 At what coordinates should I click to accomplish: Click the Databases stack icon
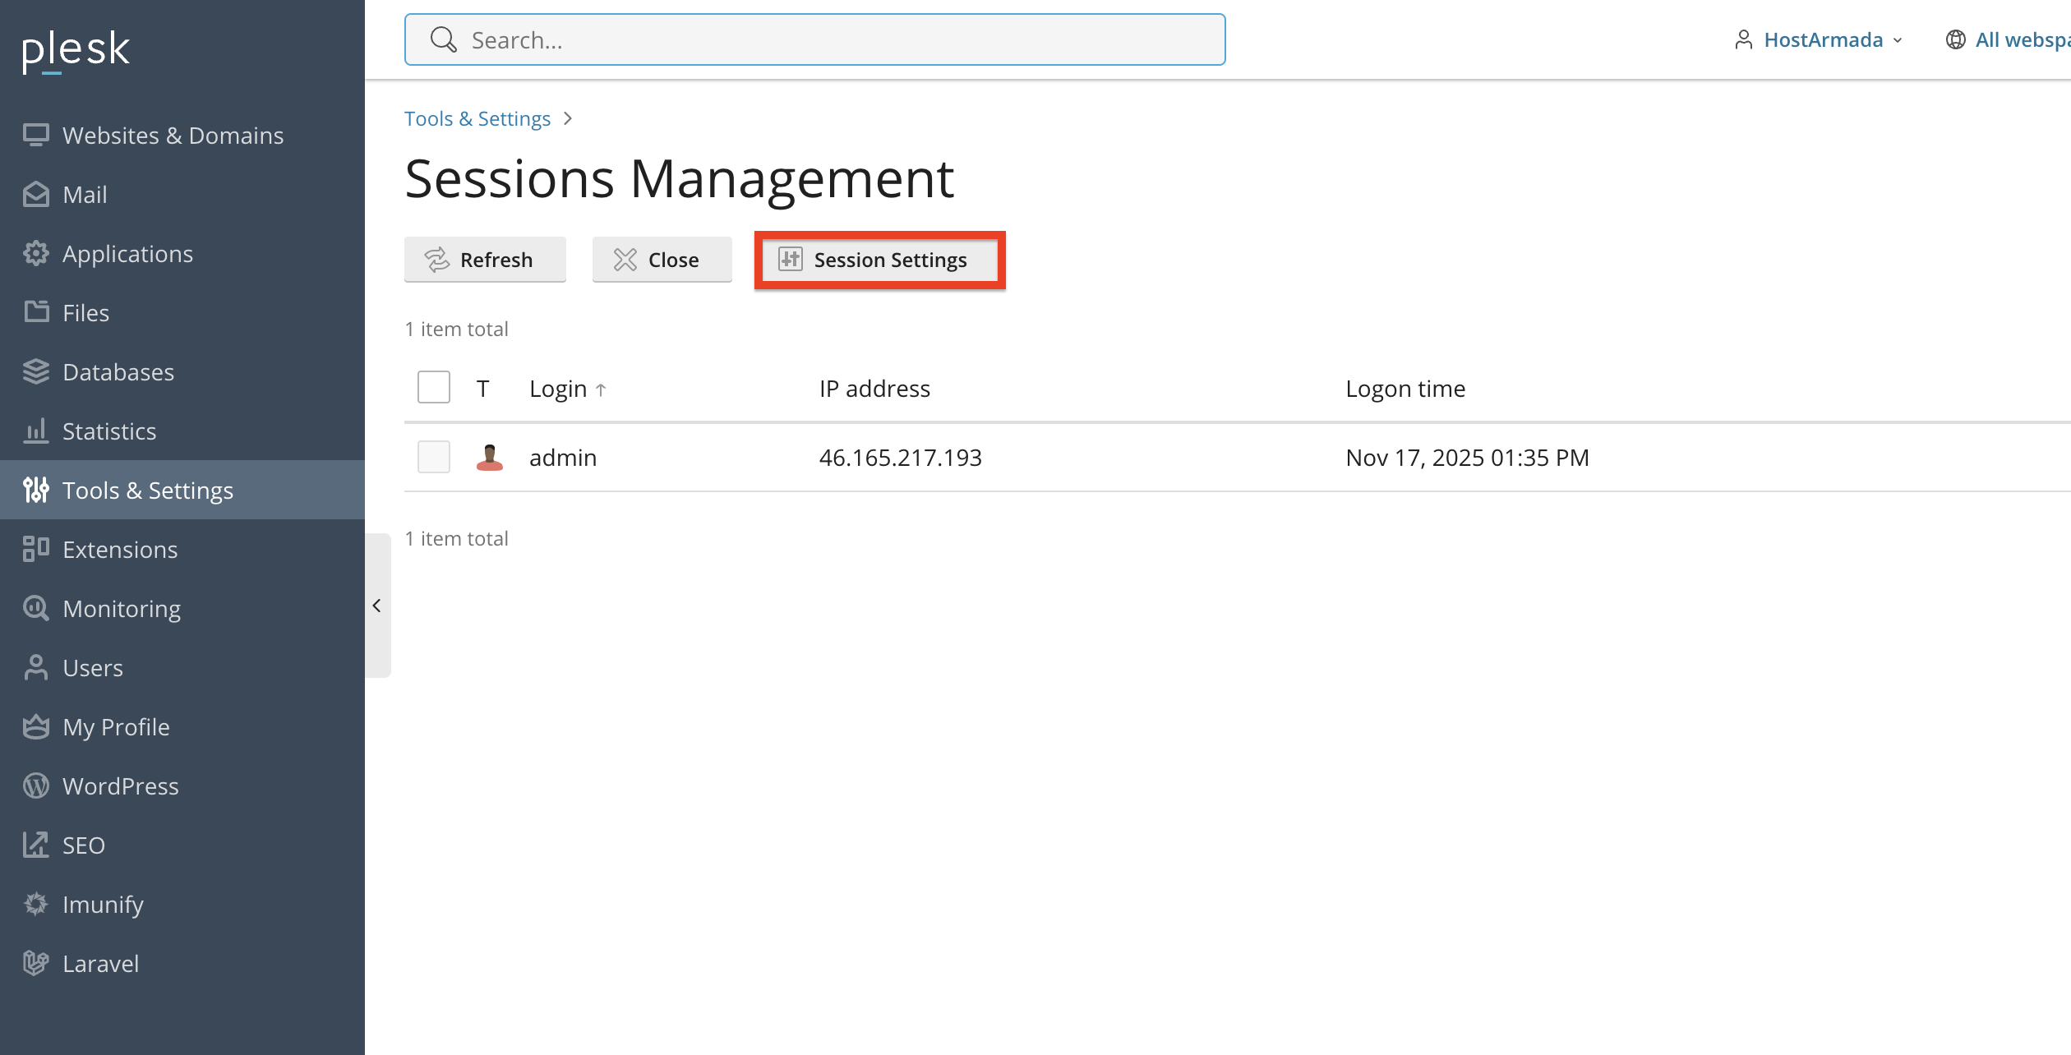click(36, 371)
